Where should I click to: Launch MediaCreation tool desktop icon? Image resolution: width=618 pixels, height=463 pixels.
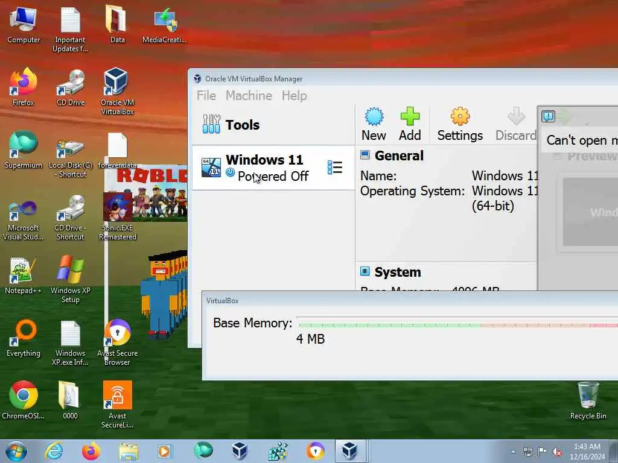164,25
